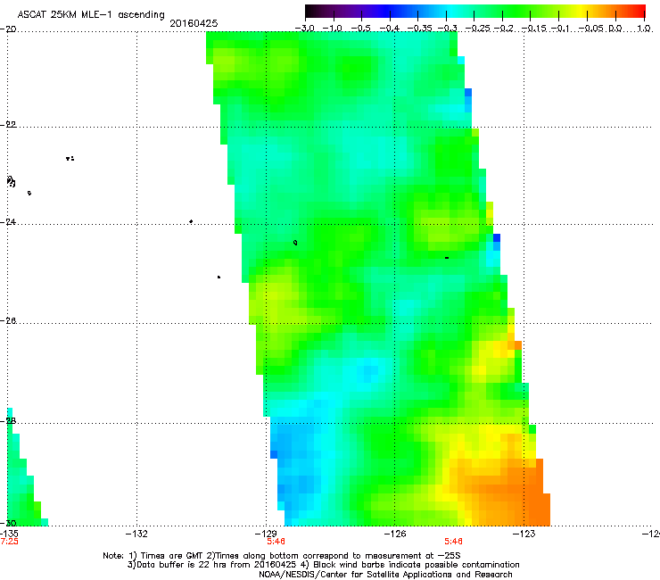Click the -0.25 color scale label
The image size is (660, 580).
coord(480,29)
